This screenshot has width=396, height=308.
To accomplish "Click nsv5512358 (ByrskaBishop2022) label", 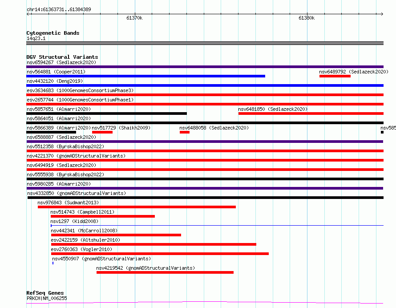I will pyautogui.click(x=65, y=146).
